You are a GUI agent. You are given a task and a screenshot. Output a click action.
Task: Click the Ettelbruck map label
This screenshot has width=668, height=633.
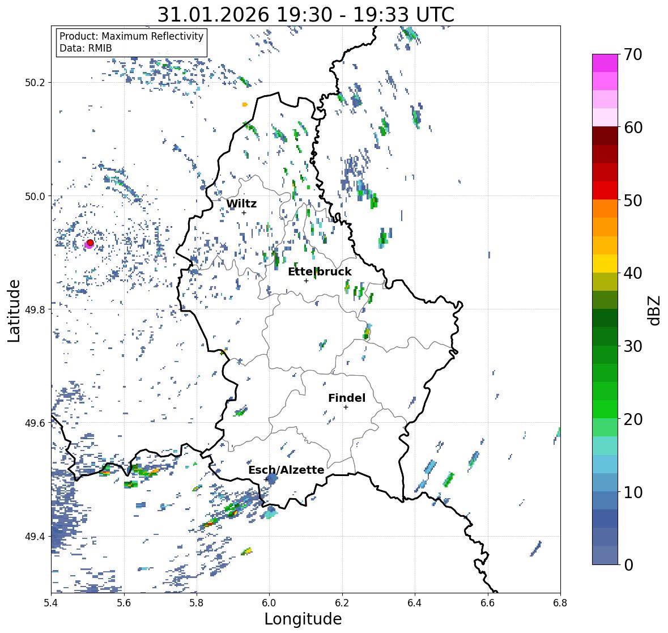point(320,271)
